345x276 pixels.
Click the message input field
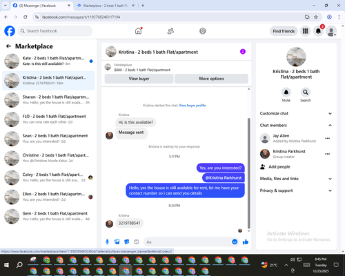188,242
